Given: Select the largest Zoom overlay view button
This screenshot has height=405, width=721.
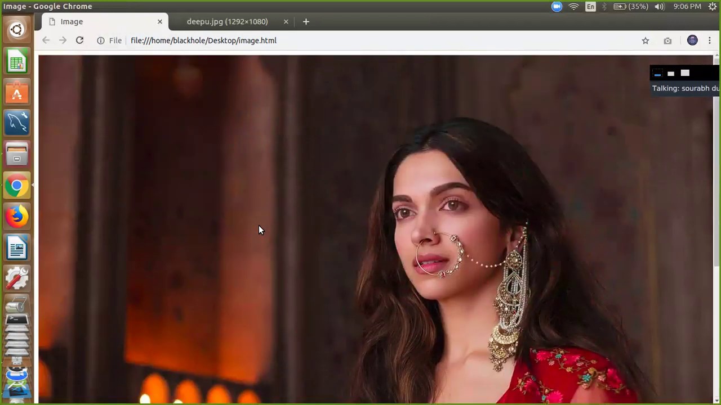Looking at the screenshot, I should [685, 73].
